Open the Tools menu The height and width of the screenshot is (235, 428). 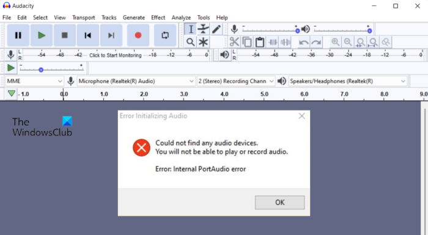[x=204, y=18]
